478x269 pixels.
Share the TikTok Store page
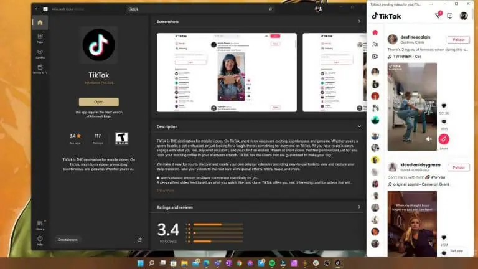point(139,240)
